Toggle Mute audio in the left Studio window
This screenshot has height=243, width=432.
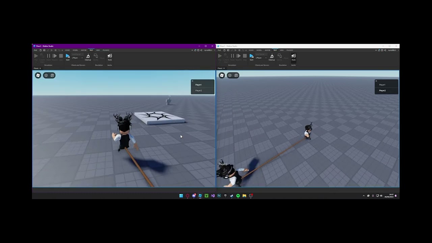pyautogui.click(x=110, y=57)
